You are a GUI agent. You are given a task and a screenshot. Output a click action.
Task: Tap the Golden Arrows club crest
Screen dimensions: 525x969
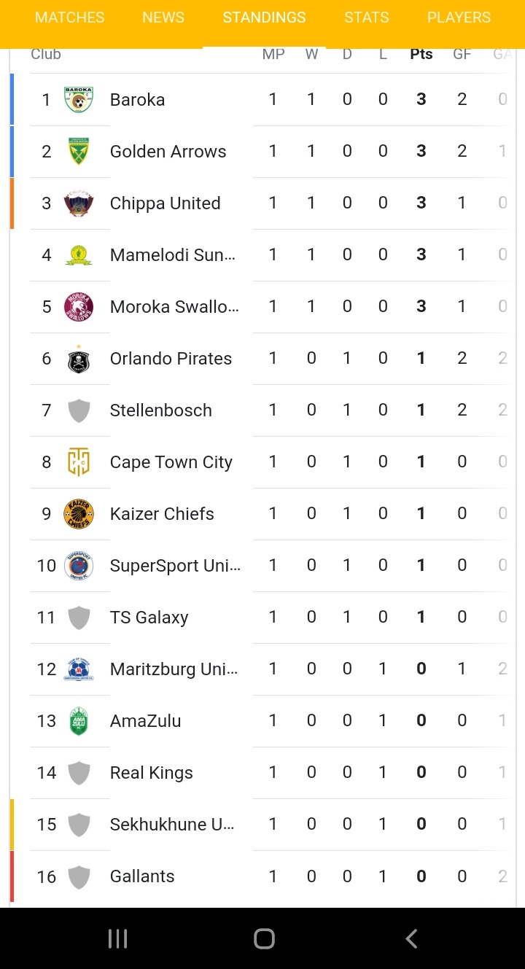pos(79,152)
